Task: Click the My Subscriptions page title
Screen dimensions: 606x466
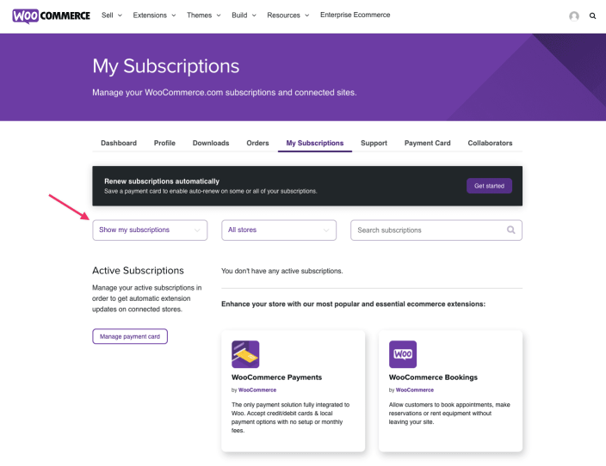Action: [x=166, y=66]
